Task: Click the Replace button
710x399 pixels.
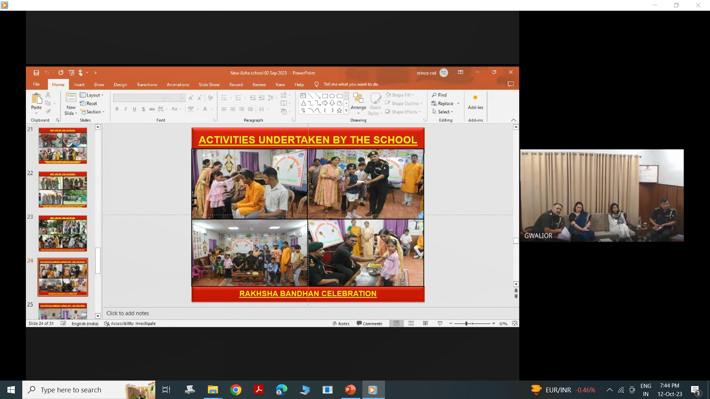Action: 442,103
